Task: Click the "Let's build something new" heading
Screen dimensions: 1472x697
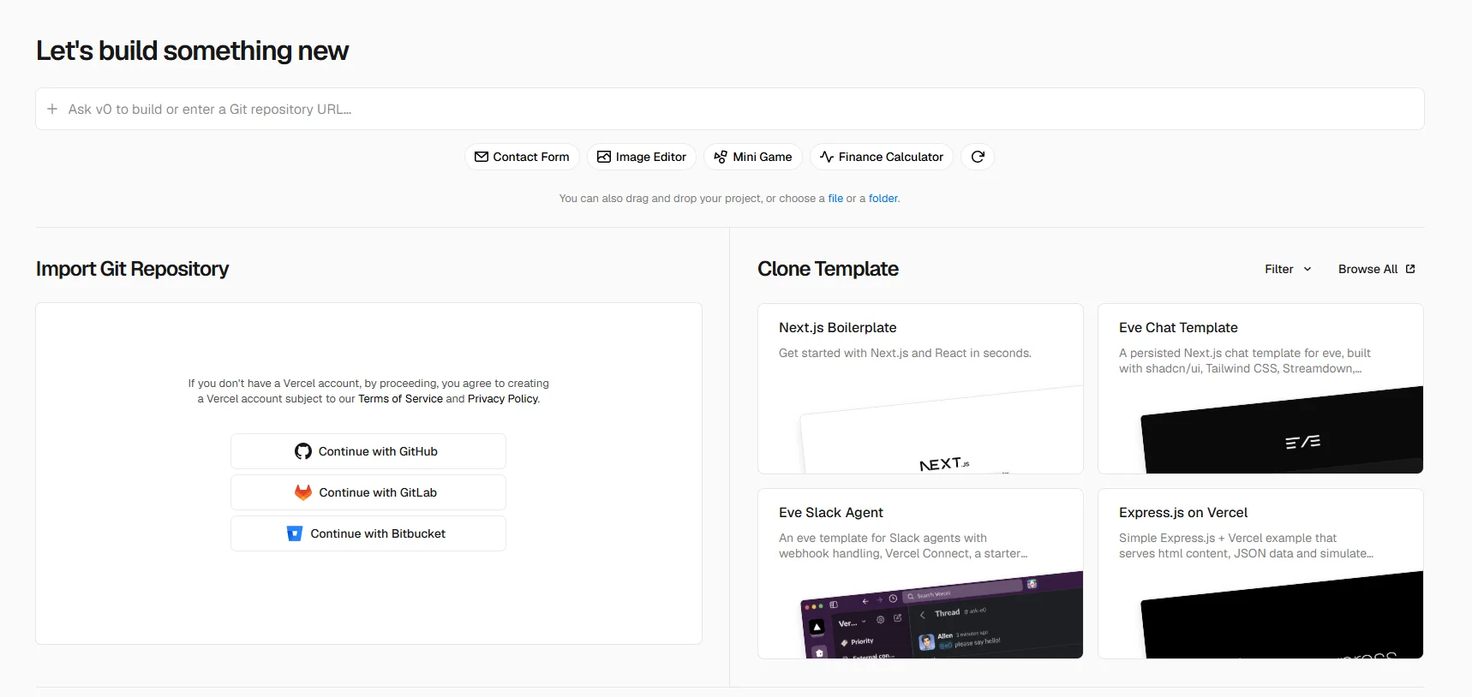Action: tap(192, 51)
